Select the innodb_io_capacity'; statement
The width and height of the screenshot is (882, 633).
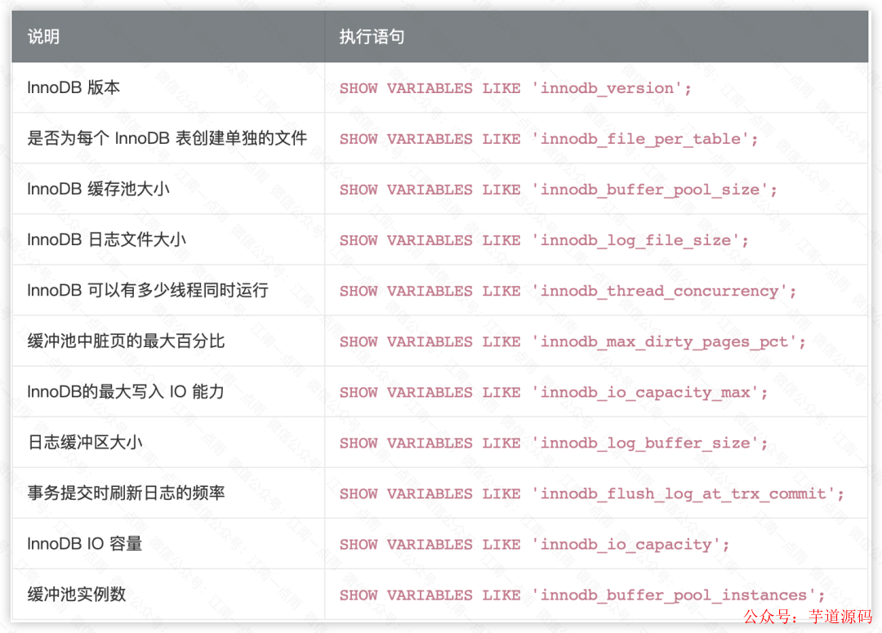[534, 544]
